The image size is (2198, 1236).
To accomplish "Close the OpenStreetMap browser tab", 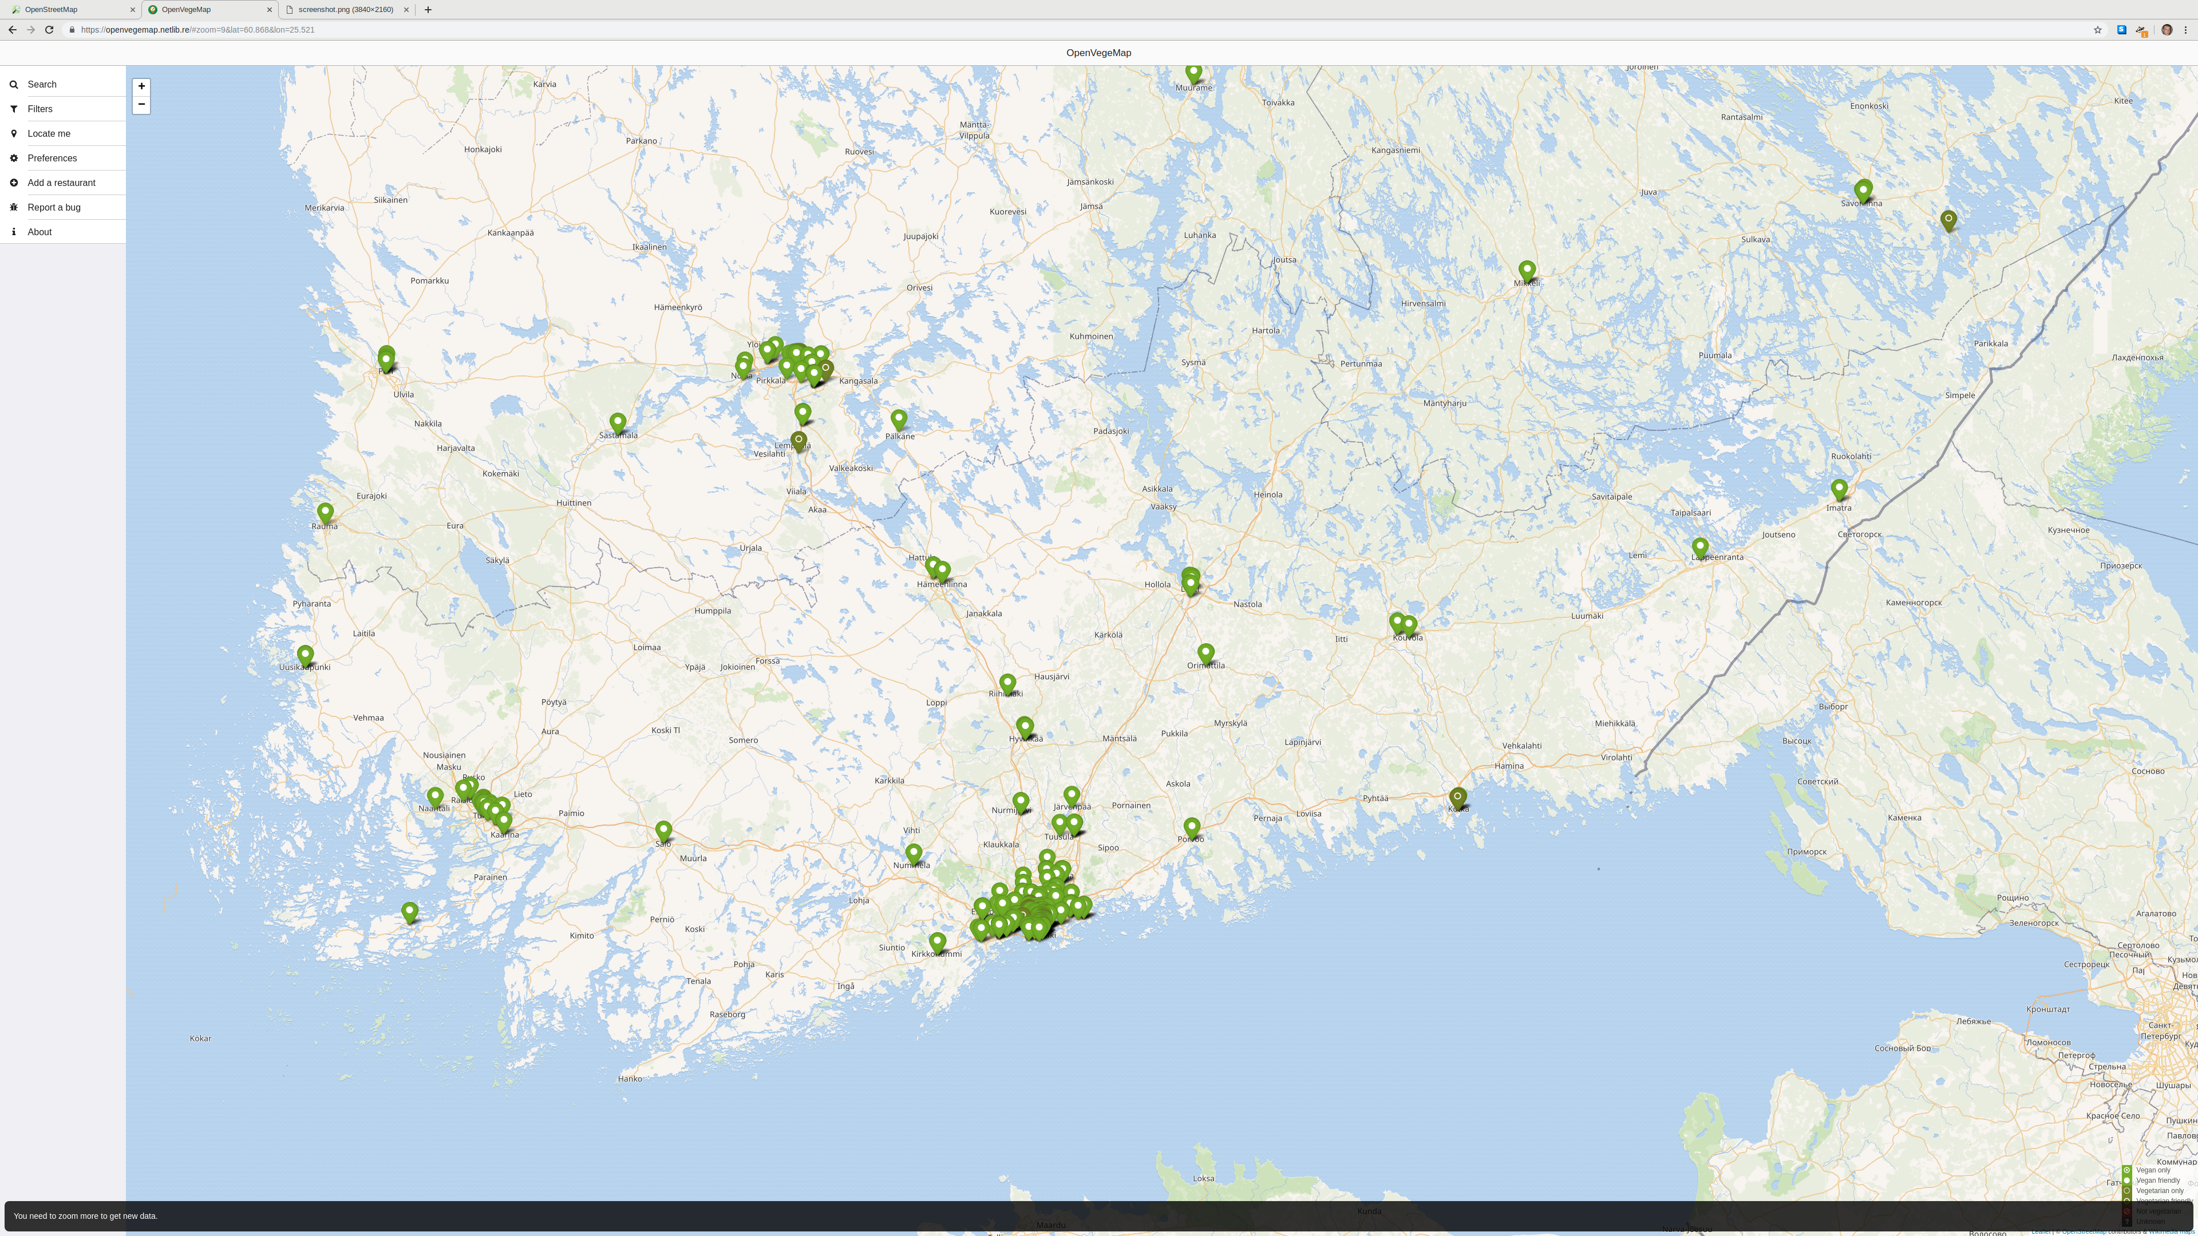I will click(132, 9).
